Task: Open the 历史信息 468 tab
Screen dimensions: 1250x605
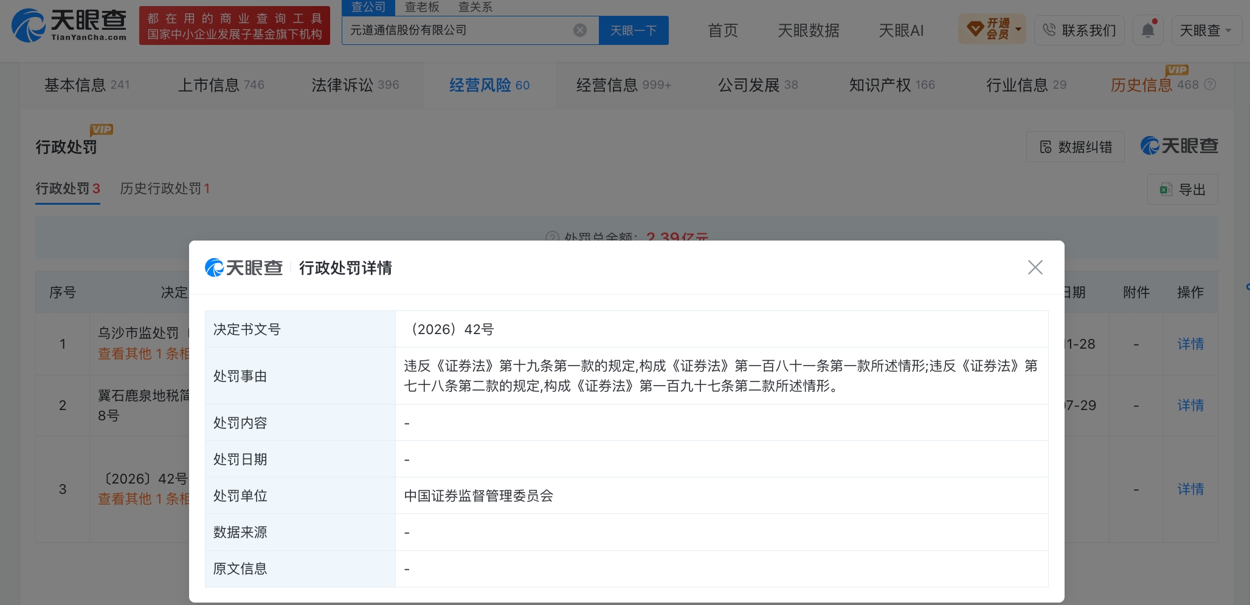Action: coord(1155,85)
